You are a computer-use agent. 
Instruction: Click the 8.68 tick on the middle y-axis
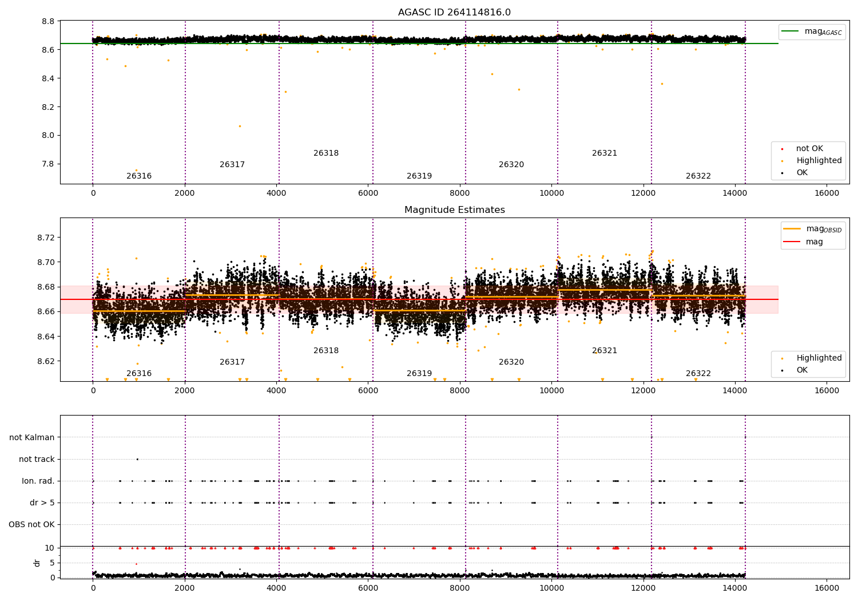coord(46,287)
